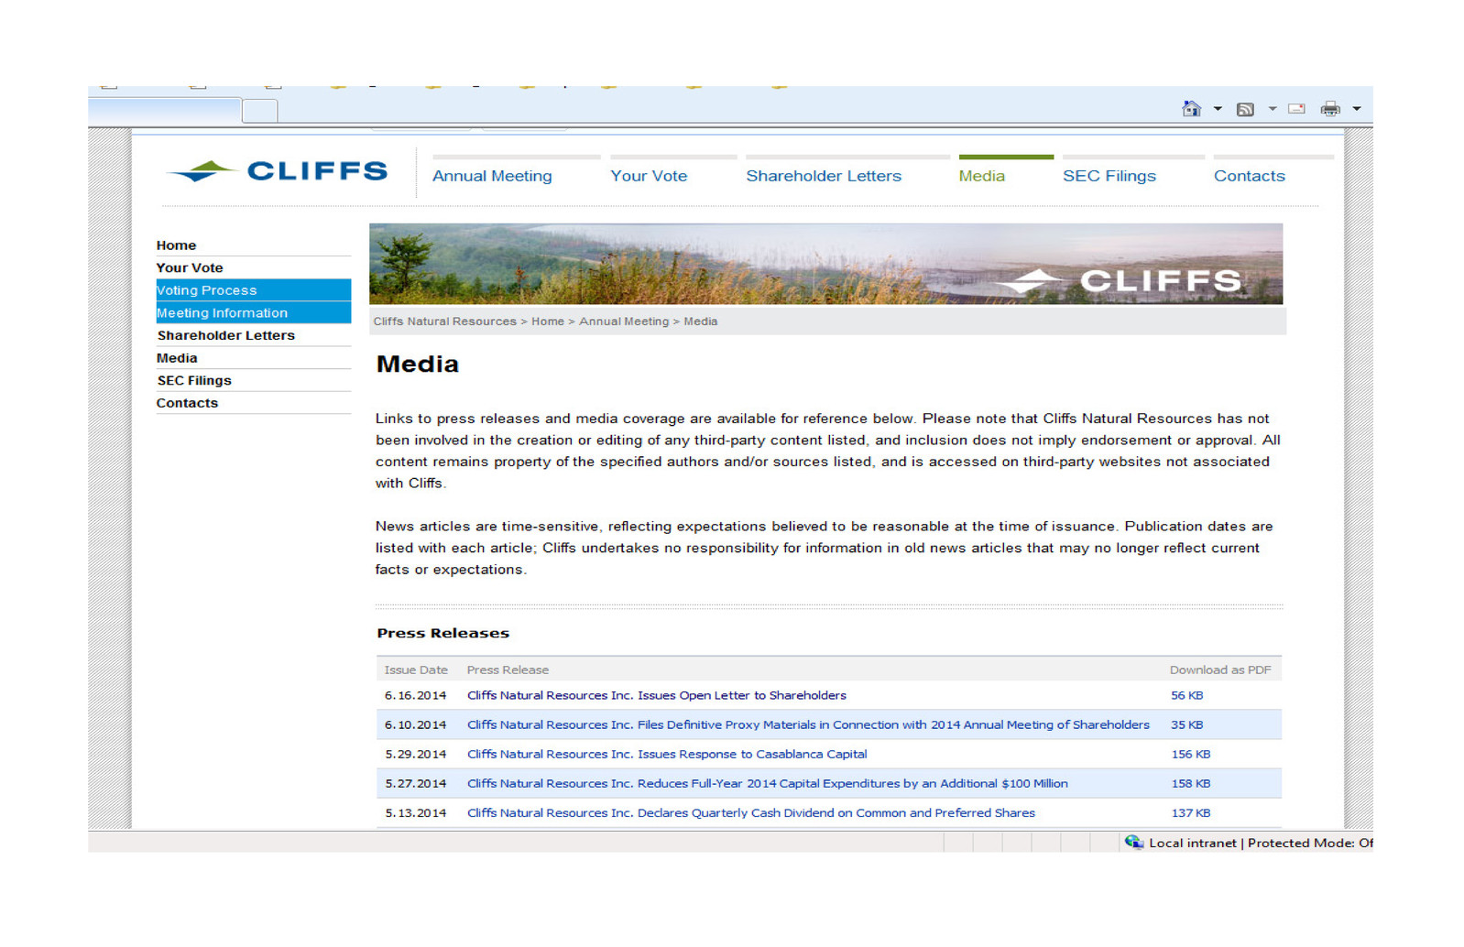Image resolution: width=1464 pixels, height=947 pixels.
Task: Click the Annual Meeting breadcrumb link
Action: pyautogui.click(x=624, y=321)
